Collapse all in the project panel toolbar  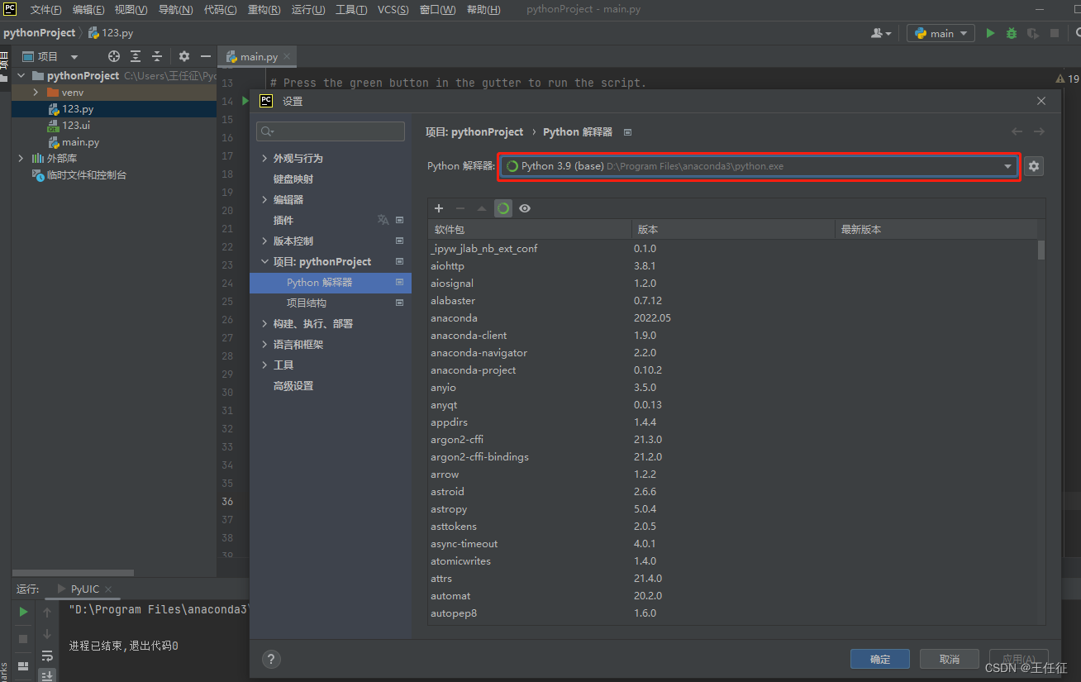pos(157,56)
